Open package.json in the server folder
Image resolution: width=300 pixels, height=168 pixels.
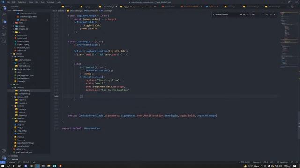point(23,78)
